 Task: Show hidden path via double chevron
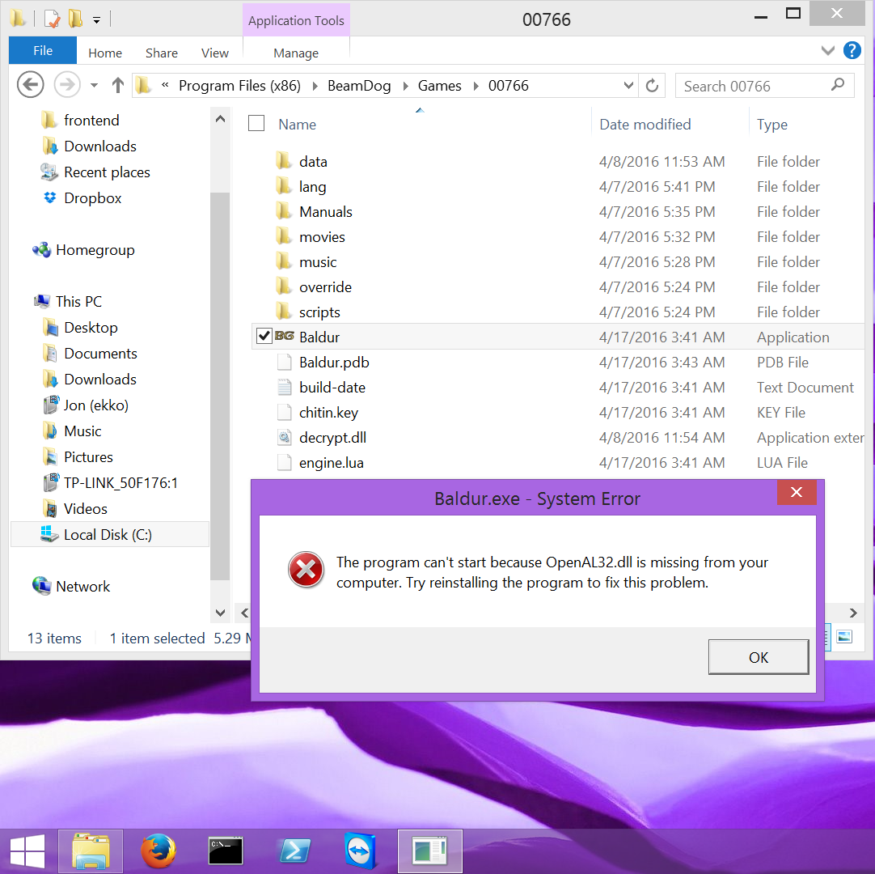pyautogui.click(x=165, y=85)
